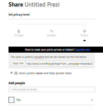This screenshot has width=103, height=107.
Task: Select the Hidden privacy label
Action: [51, 35]
